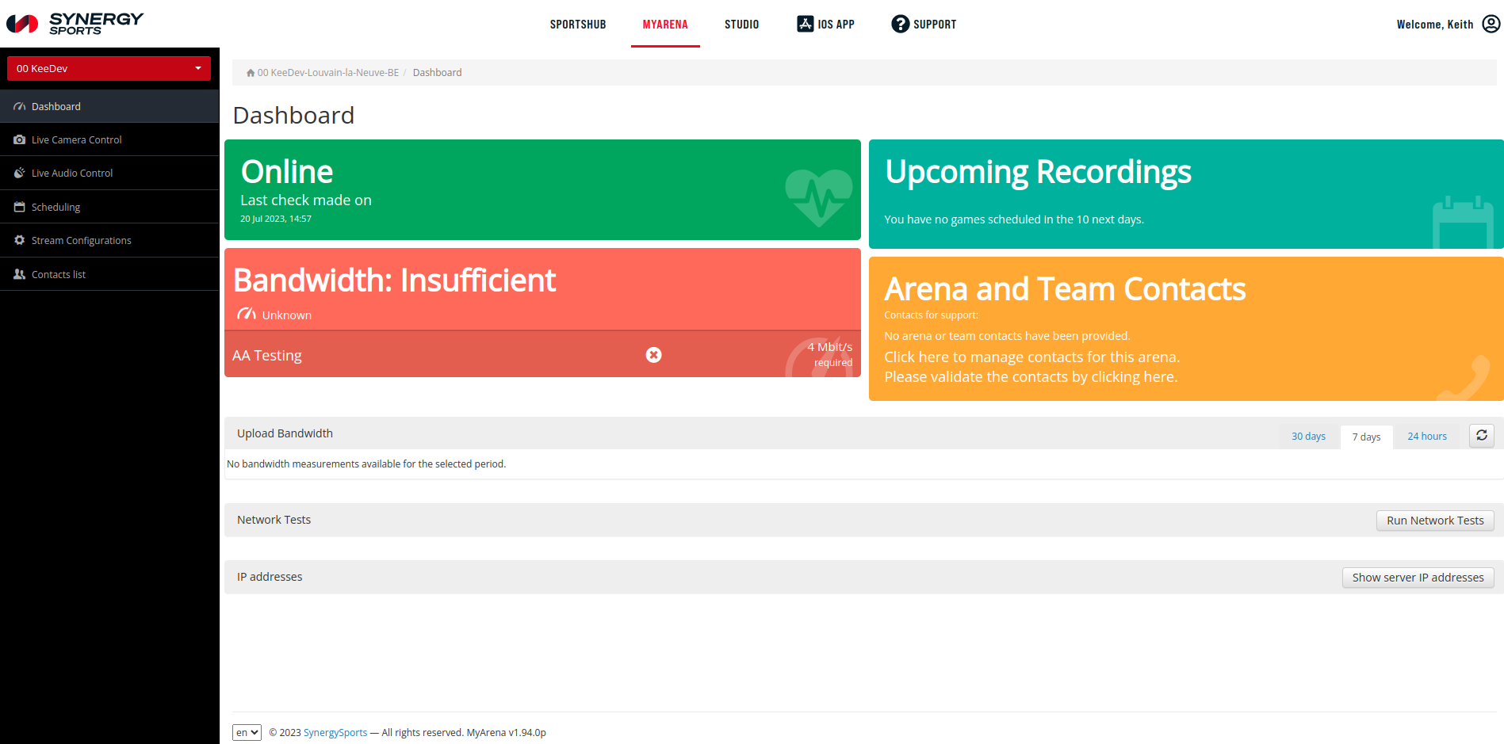Click the Support question mark icon
Screen dimensions: 1504x744
(x=900, y=24)
